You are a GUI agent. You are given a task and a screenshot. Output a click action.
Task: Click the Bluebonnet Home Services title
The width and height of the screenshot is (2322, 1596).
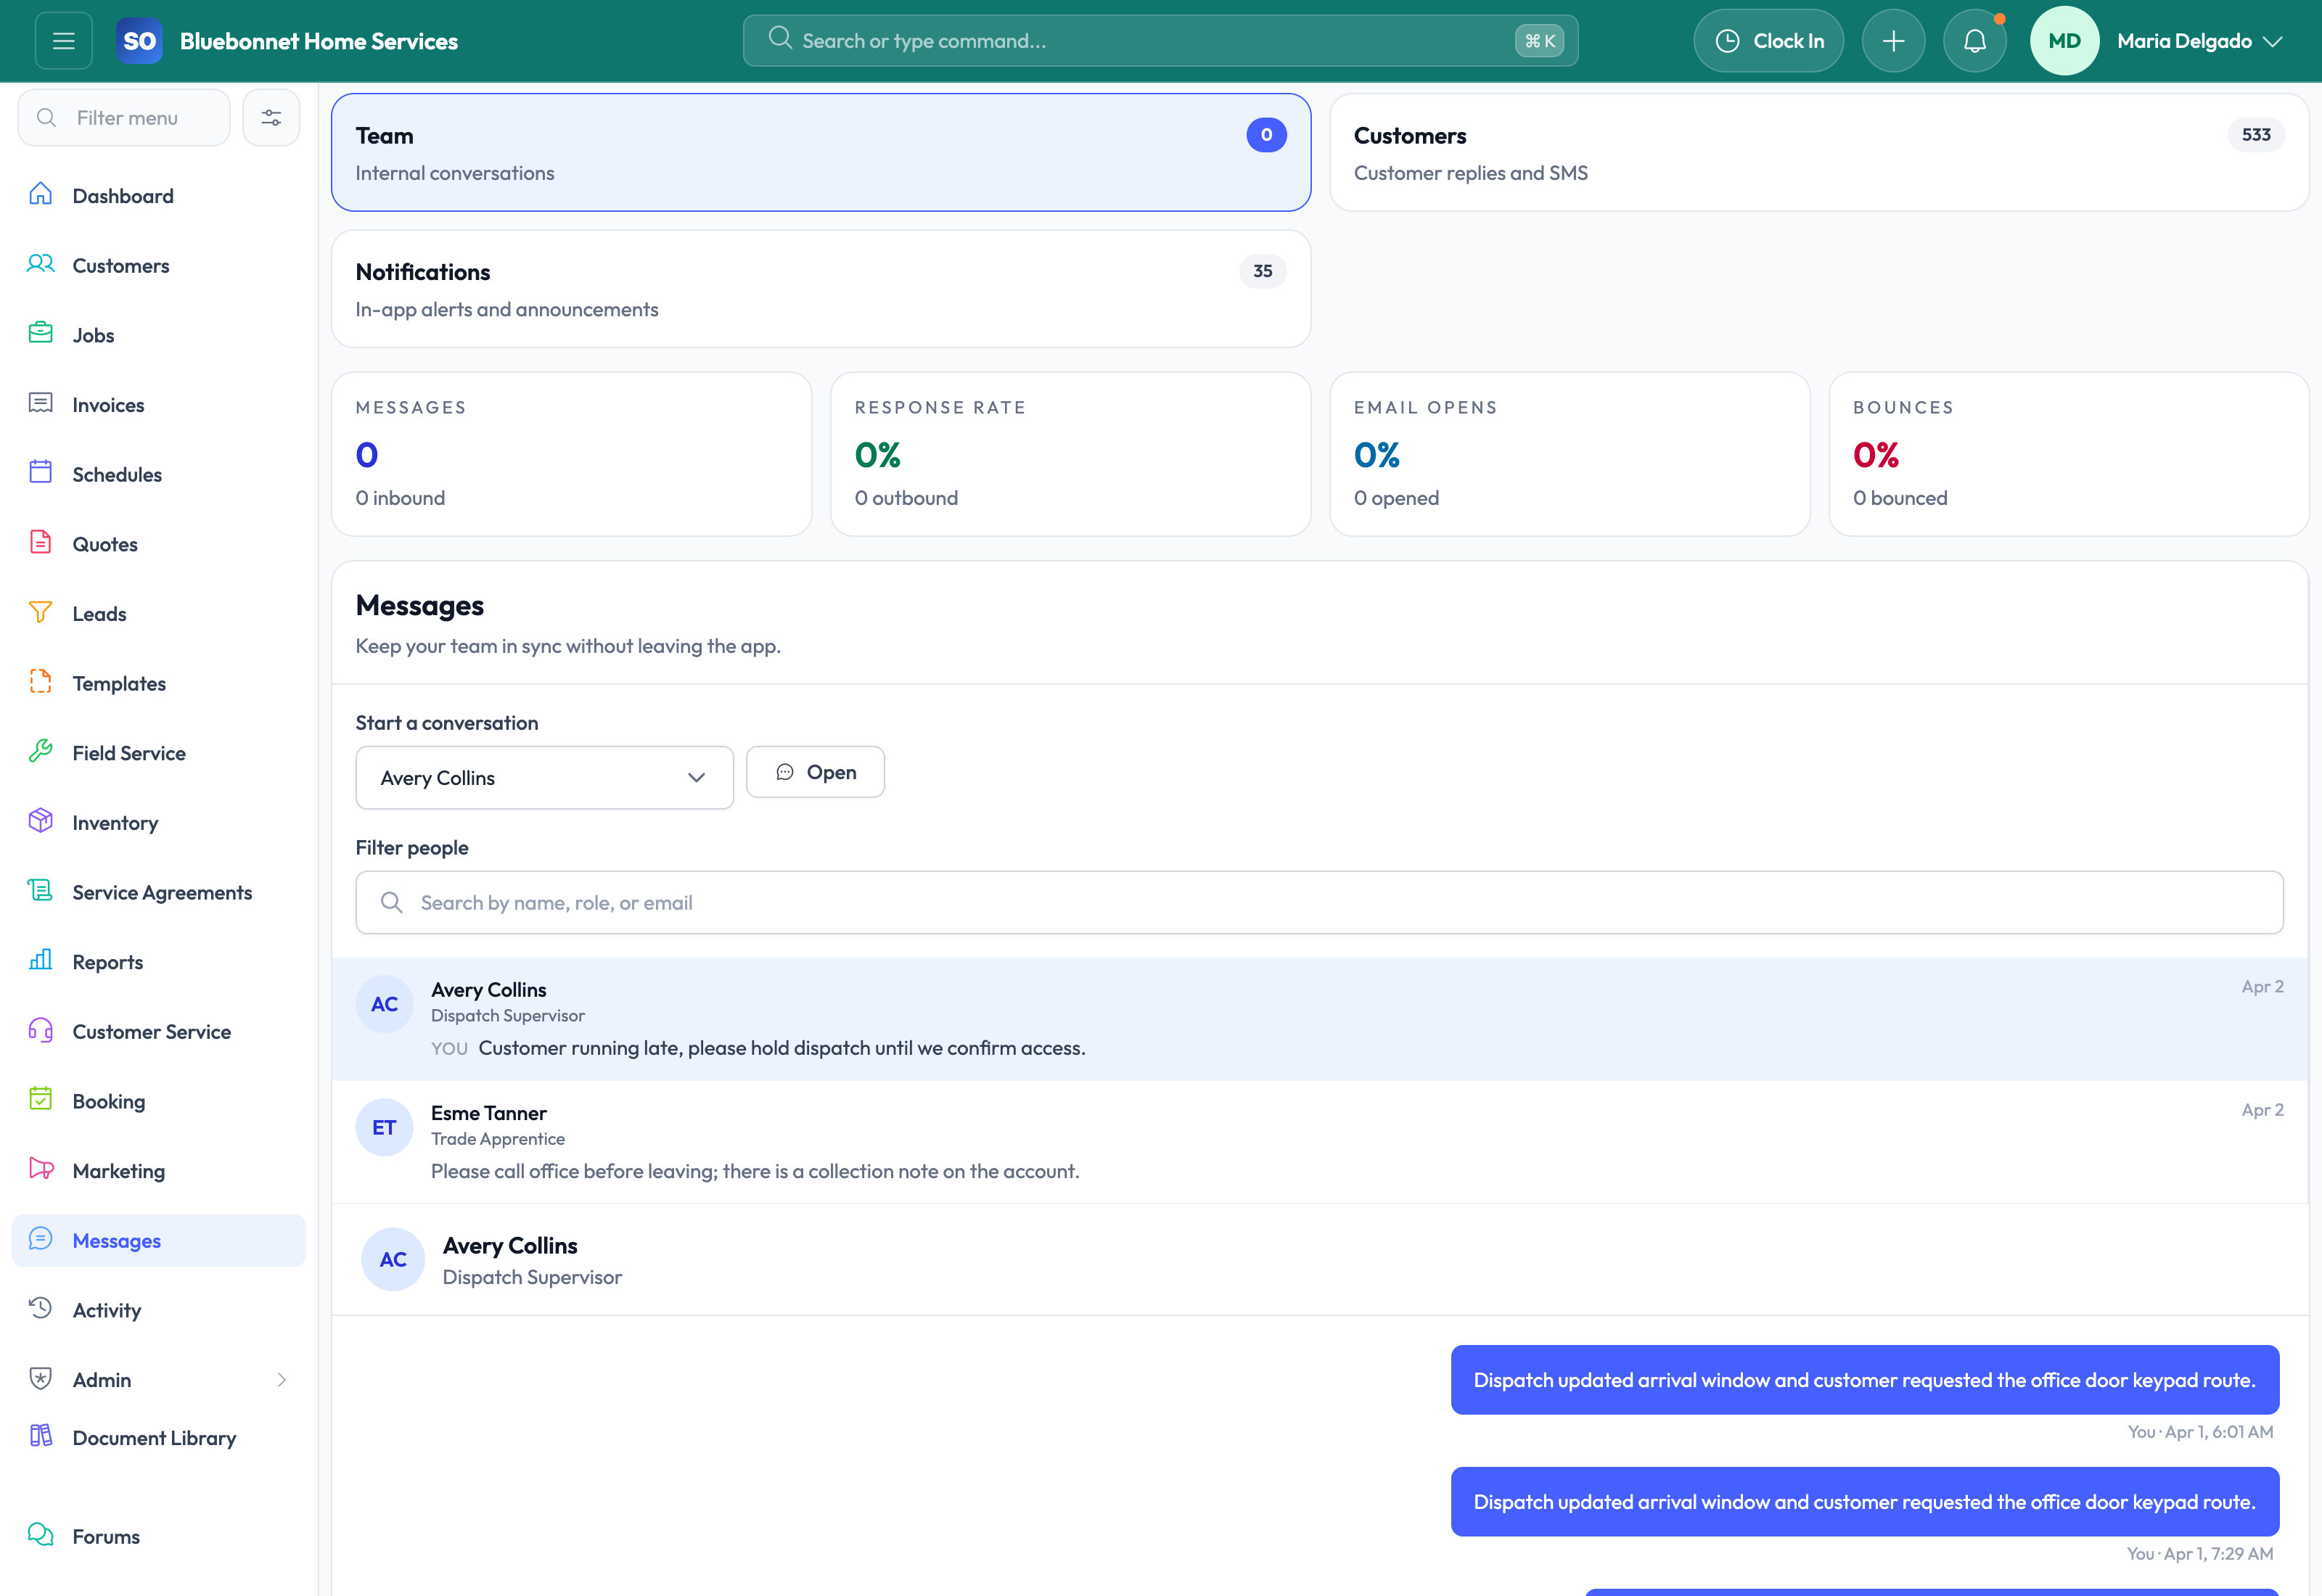tap(318, 41)
